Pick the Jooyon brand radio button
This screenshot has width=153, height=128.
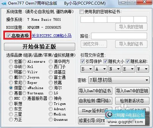coord(24,77)
